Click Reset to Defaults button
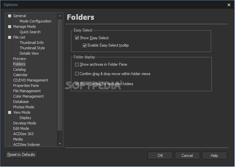235x167 pixels. point(21,155)
